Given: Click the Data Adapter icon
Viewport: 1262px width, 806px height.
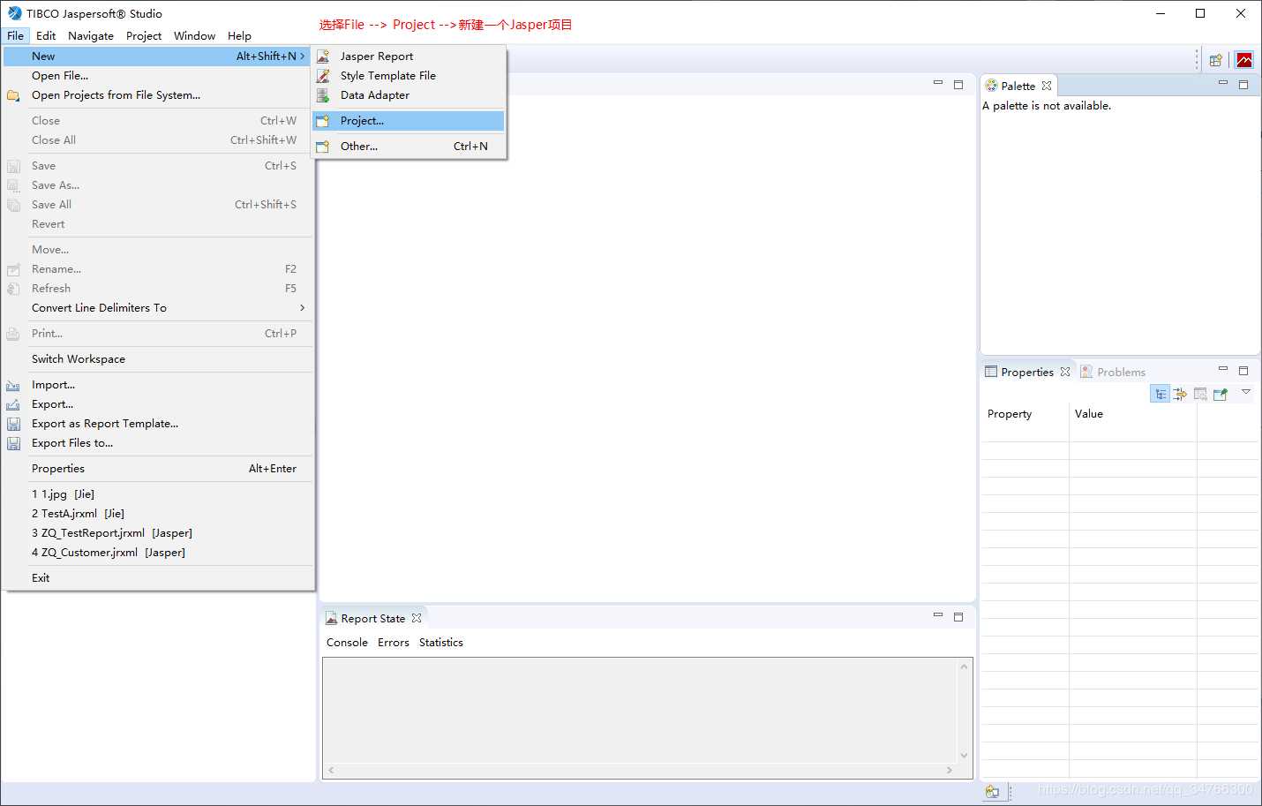Looking at the screenshot, I should click(323, 95).
